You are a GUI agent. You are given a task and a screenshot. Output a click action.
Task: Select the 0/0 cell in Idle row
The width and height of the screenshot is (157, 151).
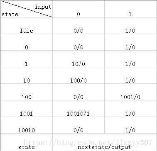[x=78, y=26]
